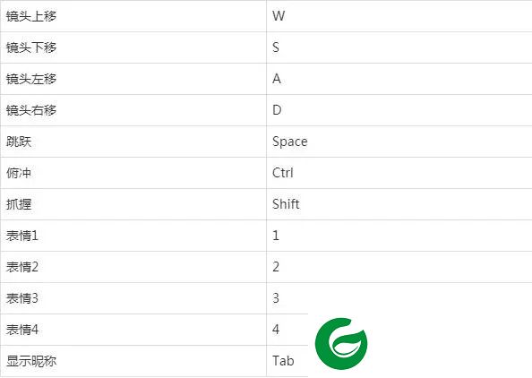Select the Shift key binding

click(x=286, y=204)
